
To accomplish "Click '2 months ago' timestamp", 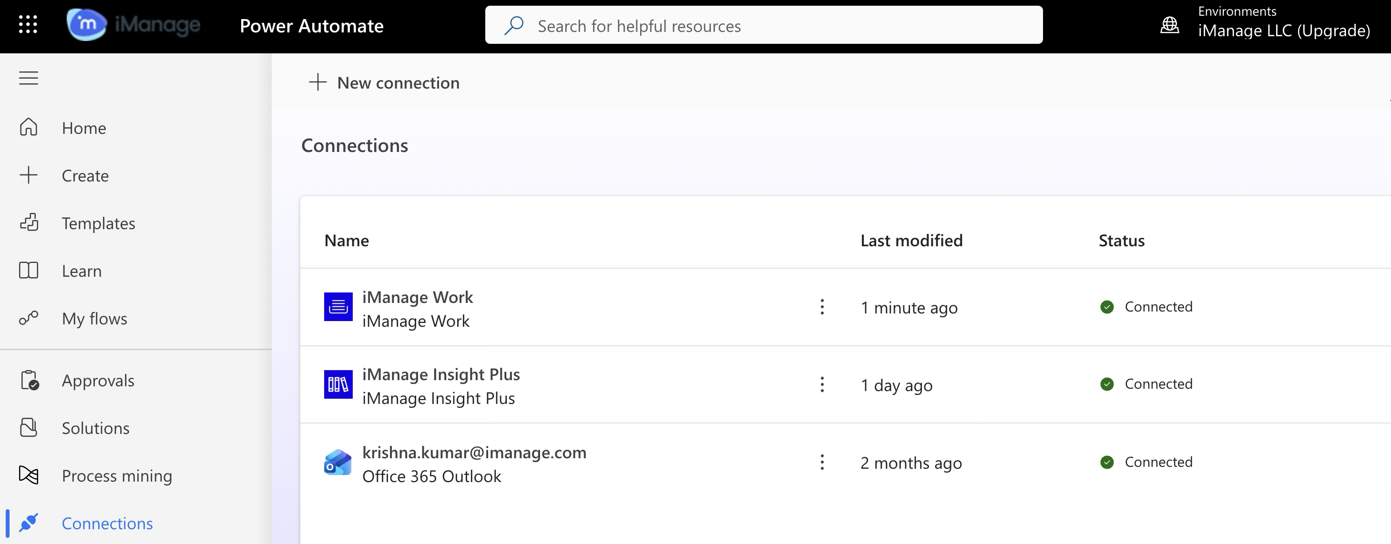I will pos(911,463).
